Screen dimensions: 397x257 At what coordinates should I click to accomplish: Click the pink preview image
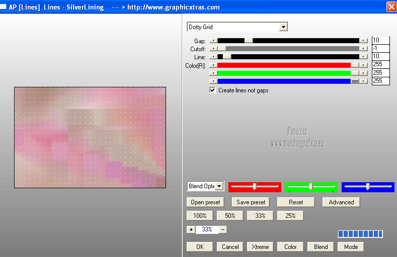[x=90, y=138]
